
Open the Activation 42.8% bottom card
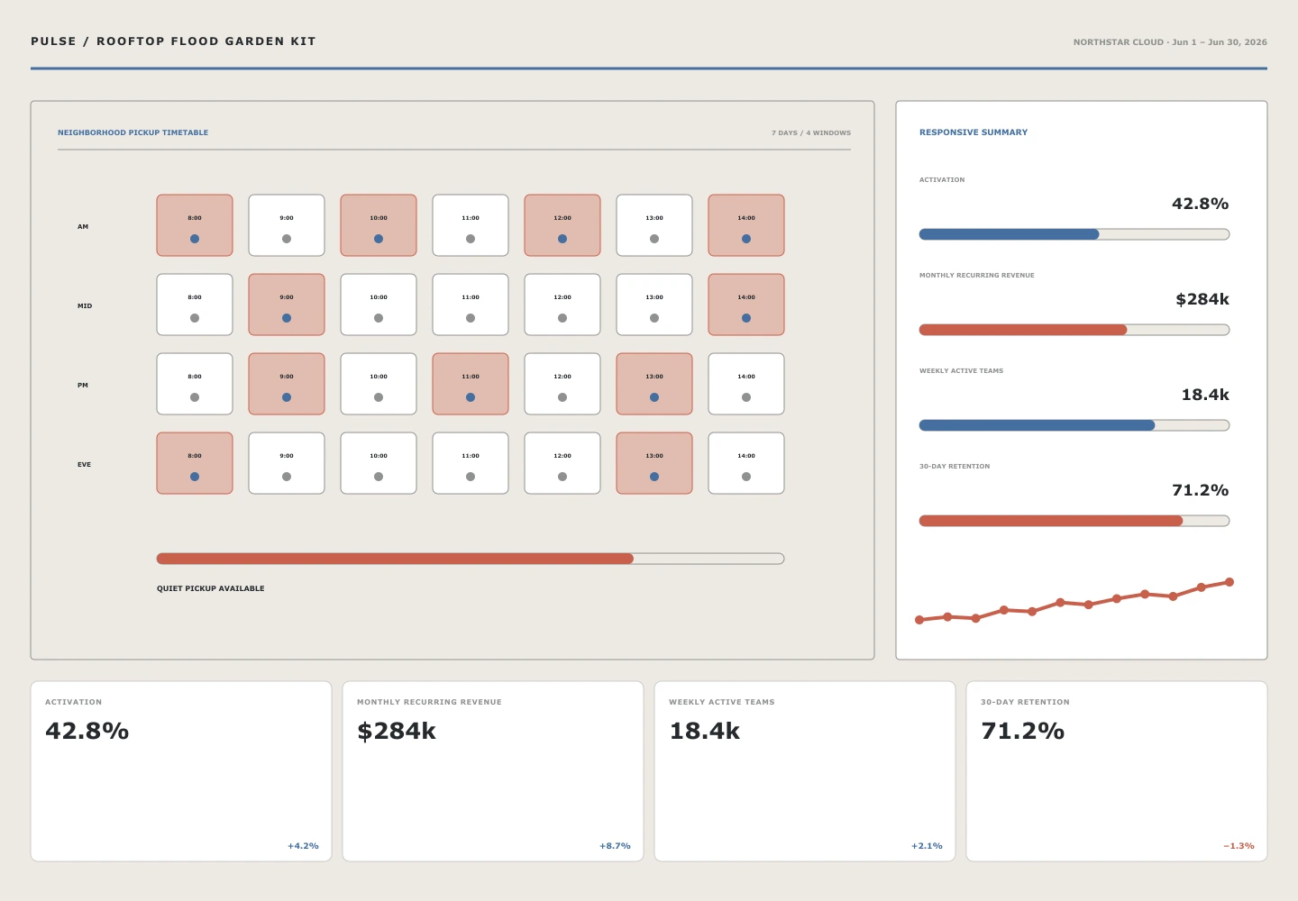pyautogui.click(x=181, y=771)
